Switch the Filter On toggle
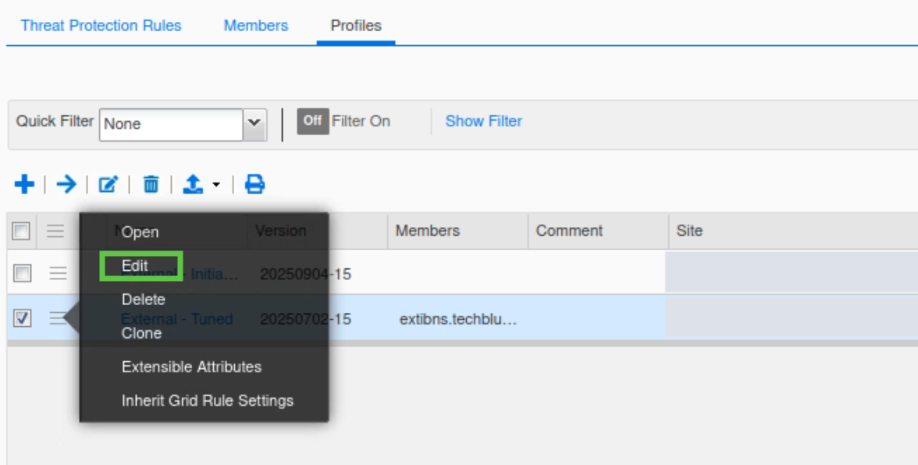 (312, 121)
